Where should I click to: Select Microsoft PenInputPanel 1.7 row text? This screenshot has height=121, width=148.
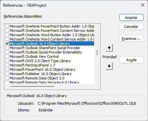point(32,65)
